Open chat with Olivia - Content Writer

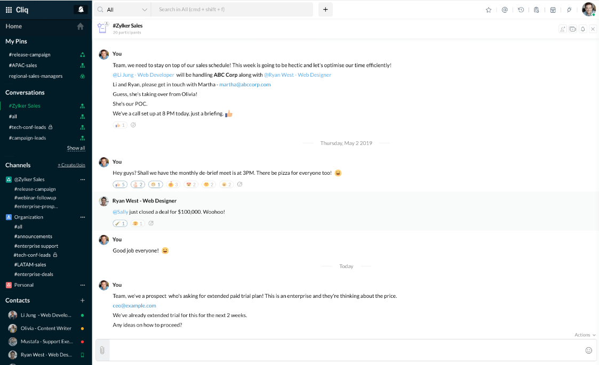pyautogui.click(x=46, y=328)
